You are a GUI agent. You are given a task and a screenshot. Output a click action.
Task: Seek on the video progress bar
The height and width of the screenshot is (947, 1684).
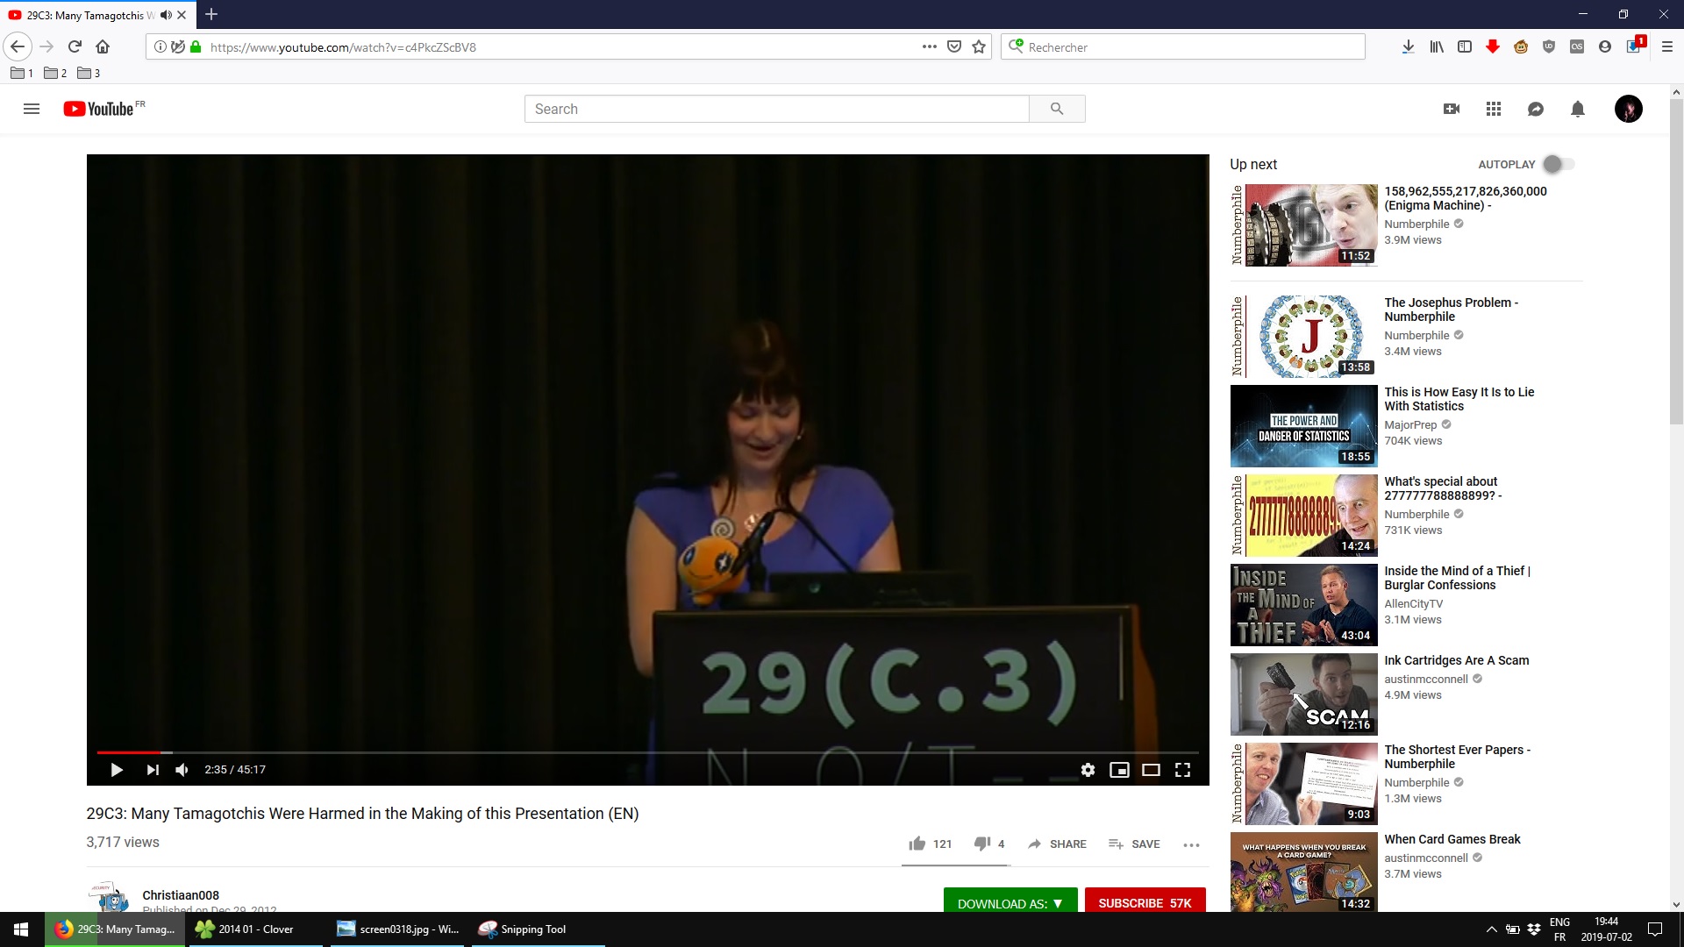click(614, 752)
